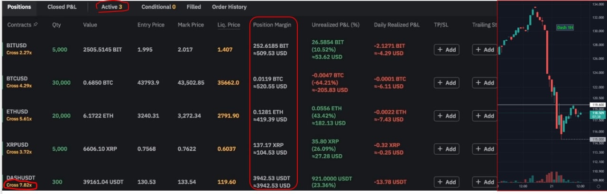Switch to the Positions tab
The width and height of the screenshot is (607, 194).
click(x=19, y=7)
